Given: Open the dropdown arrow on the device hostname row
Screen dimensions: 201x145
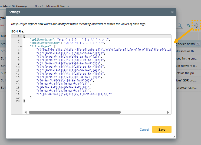Looking at the screenshot, I should (198, 44).
